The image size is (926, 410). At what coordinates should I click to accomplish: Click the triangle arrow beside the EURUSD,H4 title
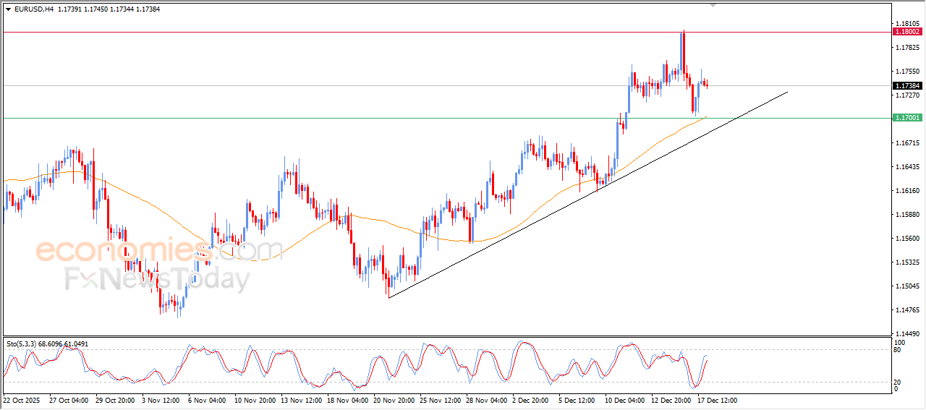tap(8, 9)
